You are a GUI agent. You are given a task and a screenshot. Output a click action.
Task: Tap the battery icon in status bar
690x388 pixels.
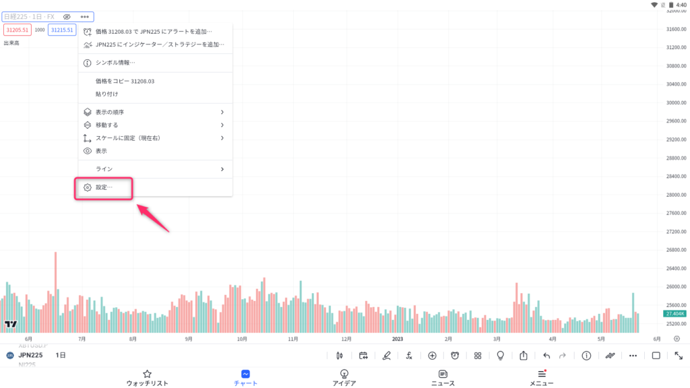point(671,5)
